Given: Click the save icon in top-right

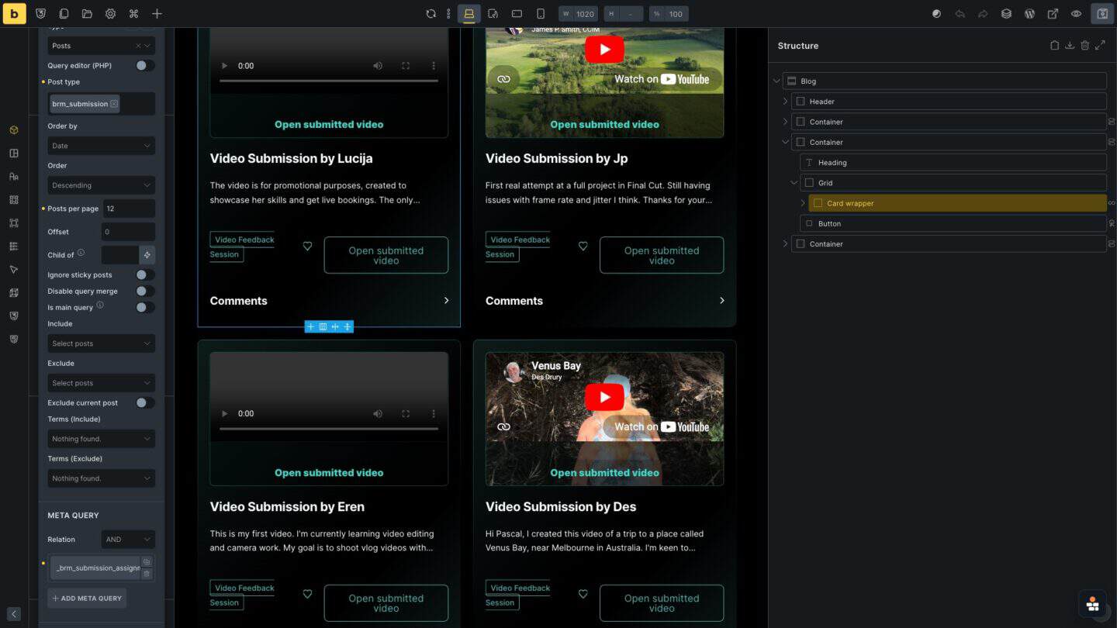Looking at the screenshot, I should point(1102,14).
